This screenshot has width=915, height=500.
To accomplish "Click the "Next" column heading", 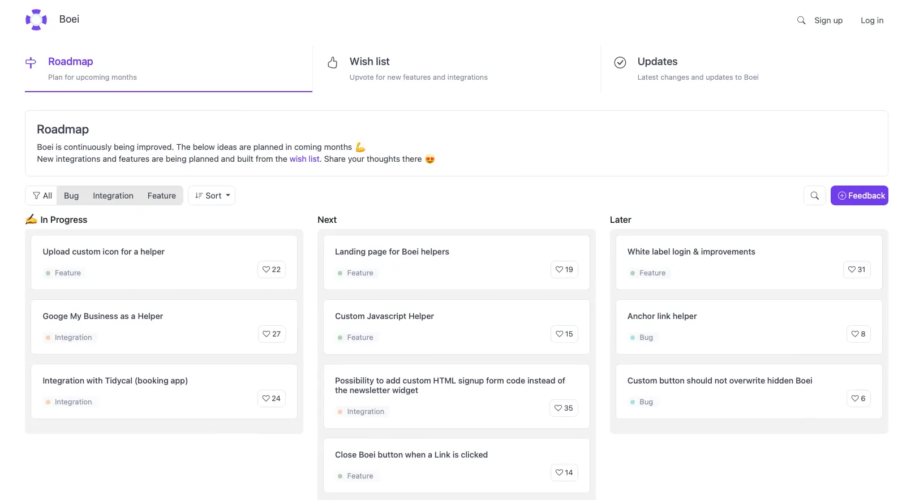I will pos(327,220).
